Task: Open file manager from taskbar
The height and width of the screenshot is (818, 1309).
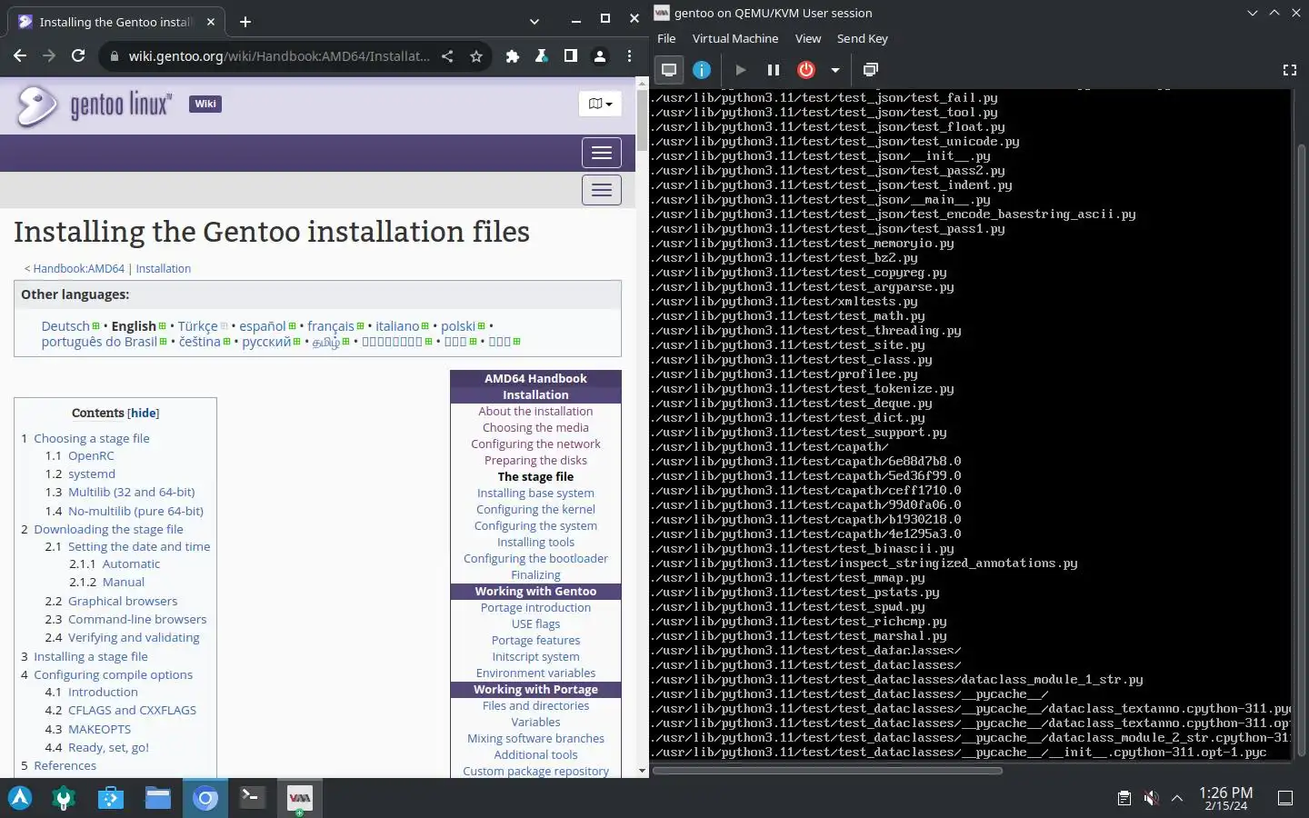Action: click(x=158, y=798)
